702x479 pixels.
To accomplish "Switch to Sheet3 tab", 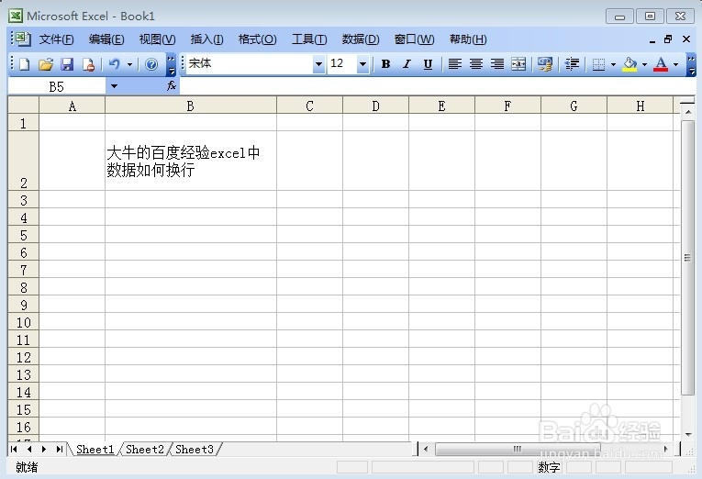I will tap(195, 449).
